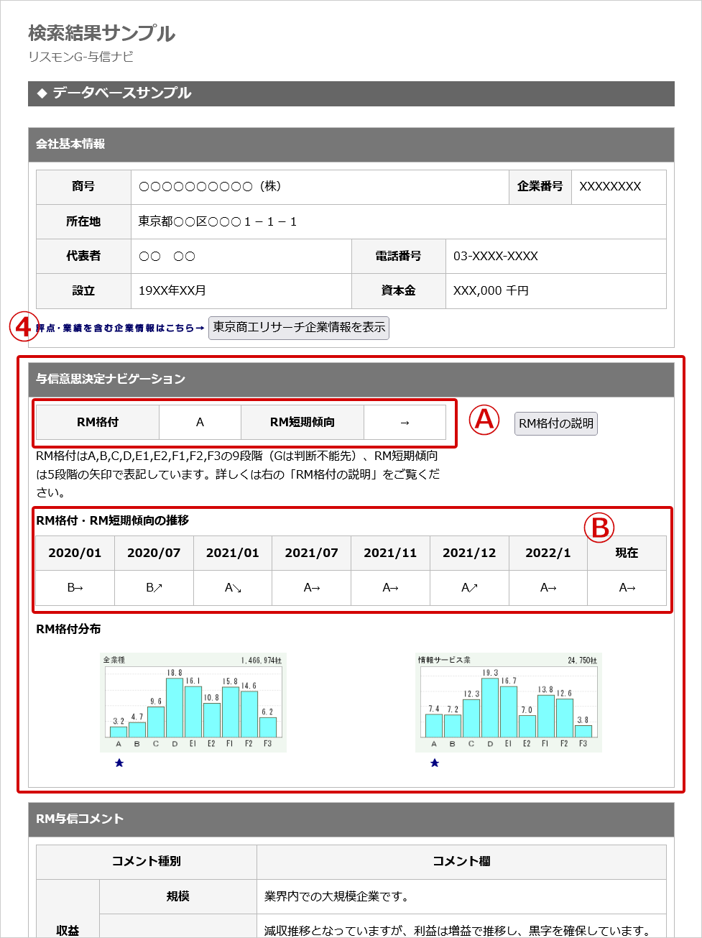Click the 与信意思決定ナビゲーション section header

tap(351, 379)
